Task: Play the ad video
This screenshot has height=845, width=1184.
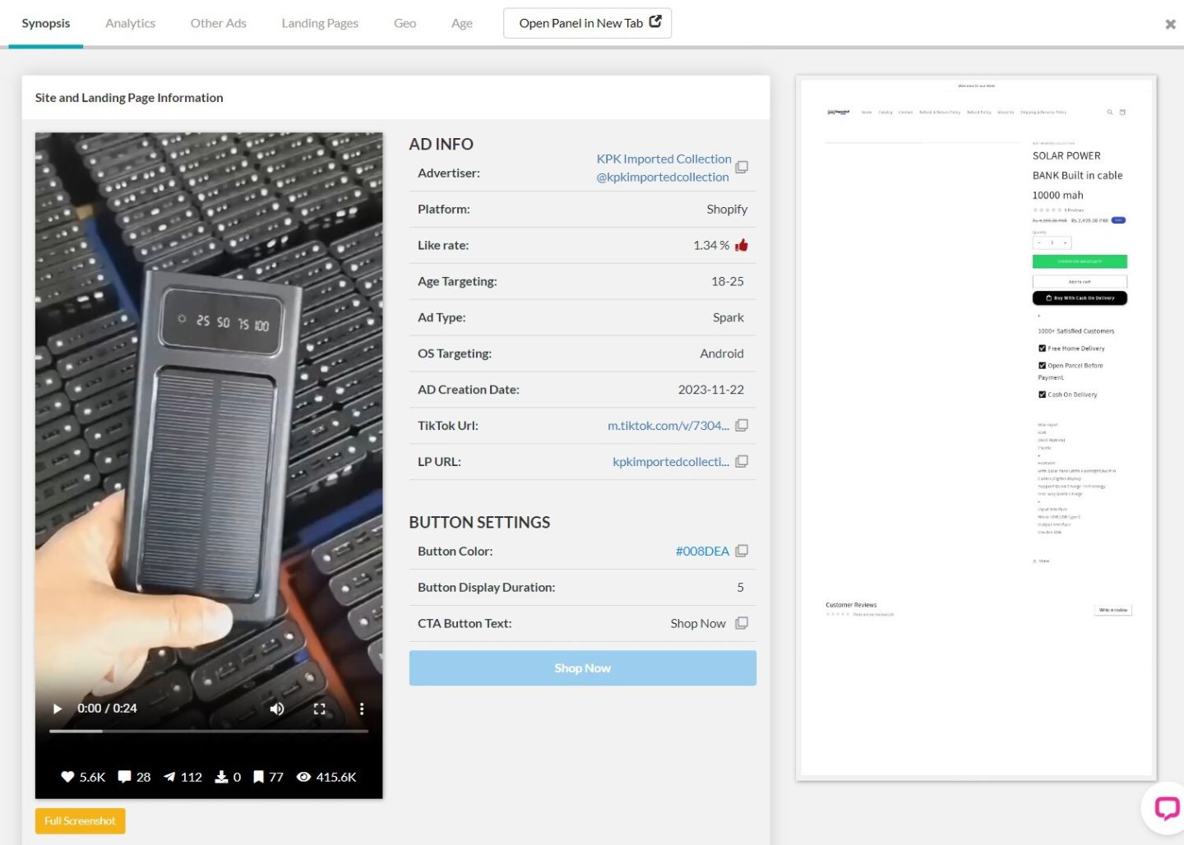Action: (x=58, y=709)
